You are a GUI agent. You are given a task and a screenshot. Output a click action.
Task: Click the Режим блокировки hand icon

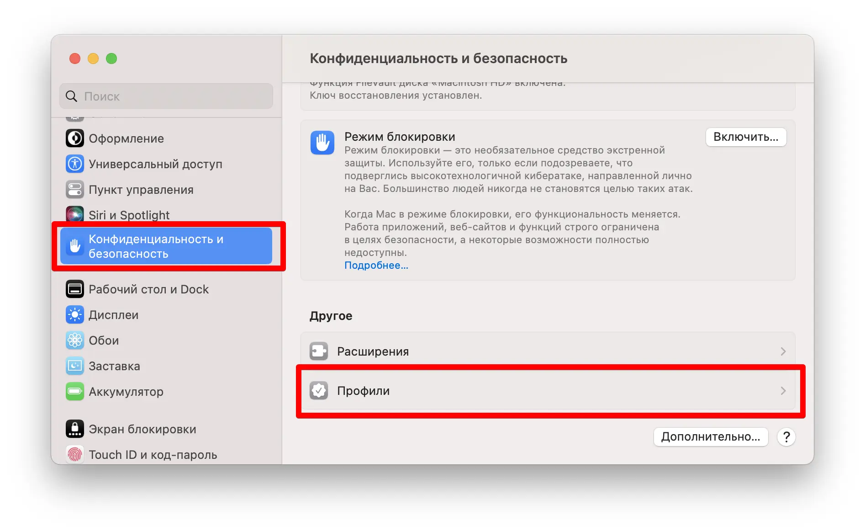[322, 143]
